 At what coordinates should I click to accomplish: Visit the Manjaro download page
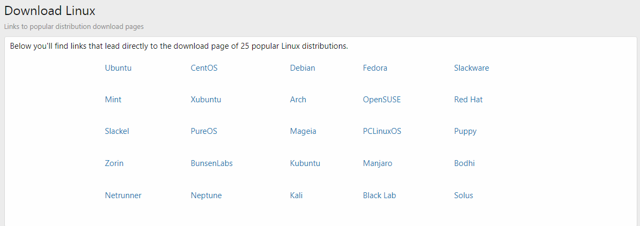(x=378, y=163)
